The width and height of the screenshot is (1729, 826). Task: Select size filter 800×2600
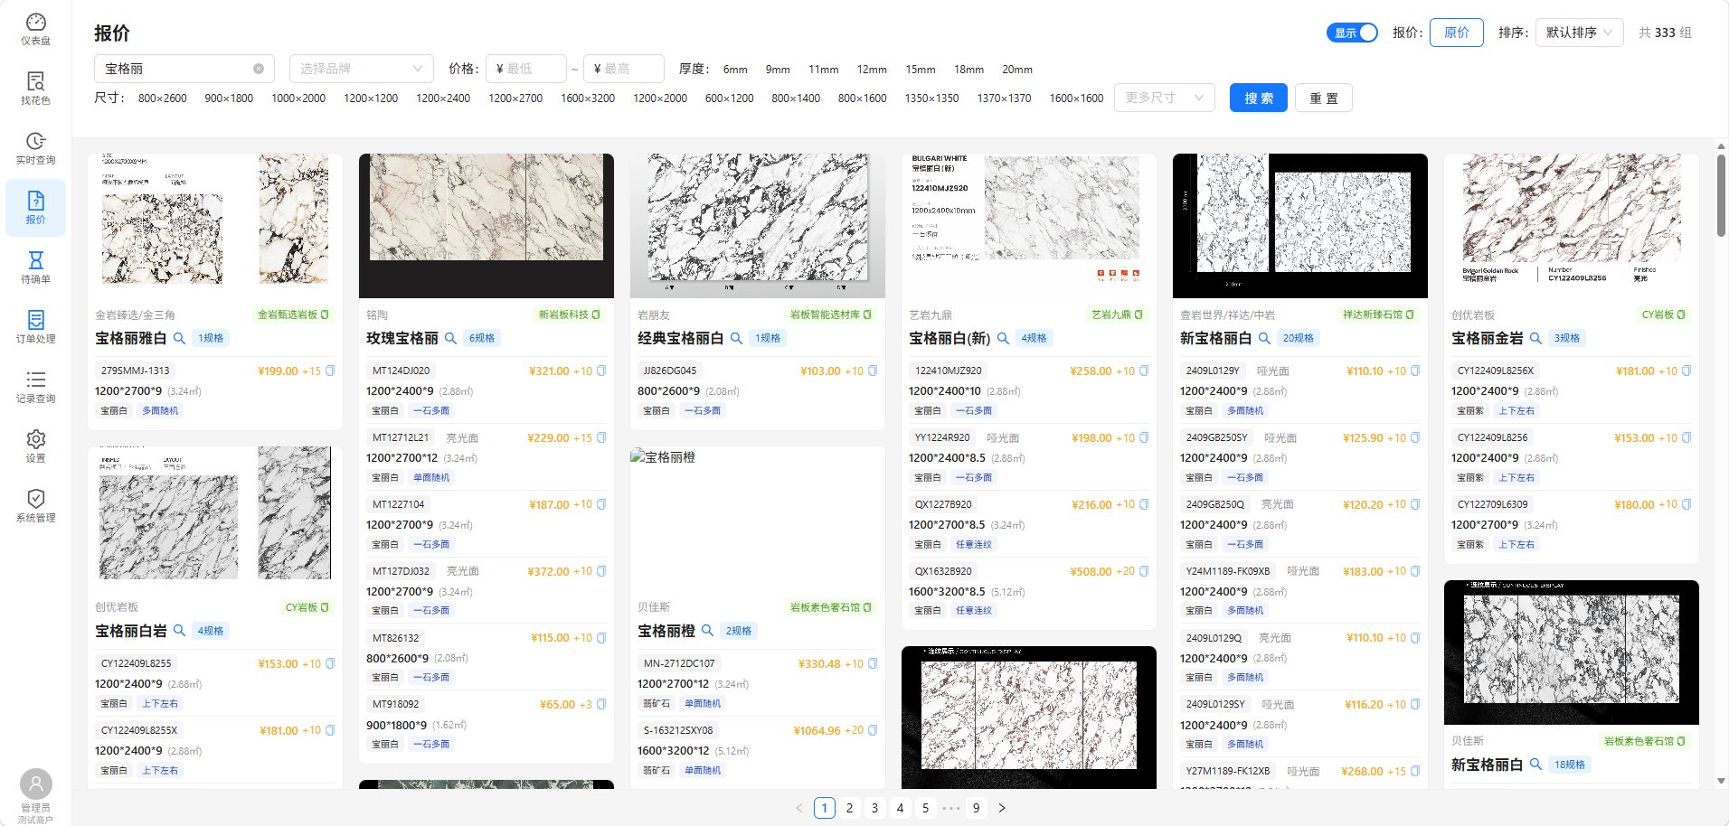click(x=163, y=99)
